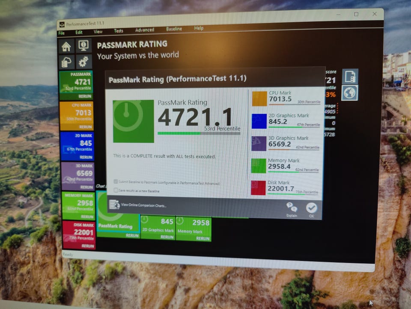Click the bottom 2D Graphics Mark 845 tile

tap(158, 227)
